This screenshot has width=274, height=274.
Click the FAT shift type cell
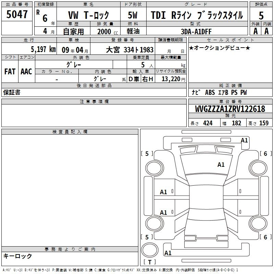(x=10, y=71)
